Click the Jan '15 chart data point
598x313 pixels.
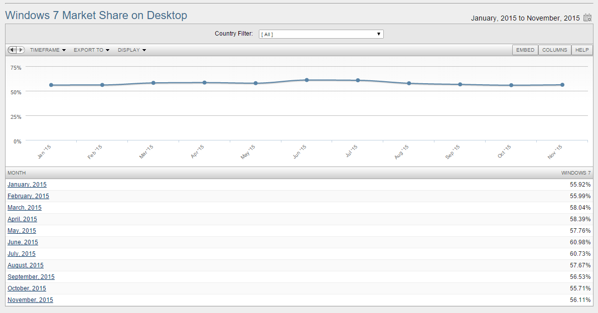point(51,85)
